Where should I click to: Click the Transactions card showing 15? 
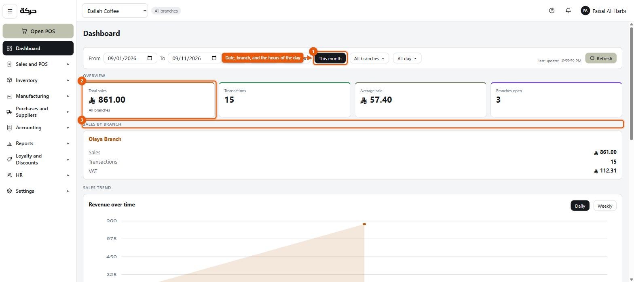click(285, 100)
